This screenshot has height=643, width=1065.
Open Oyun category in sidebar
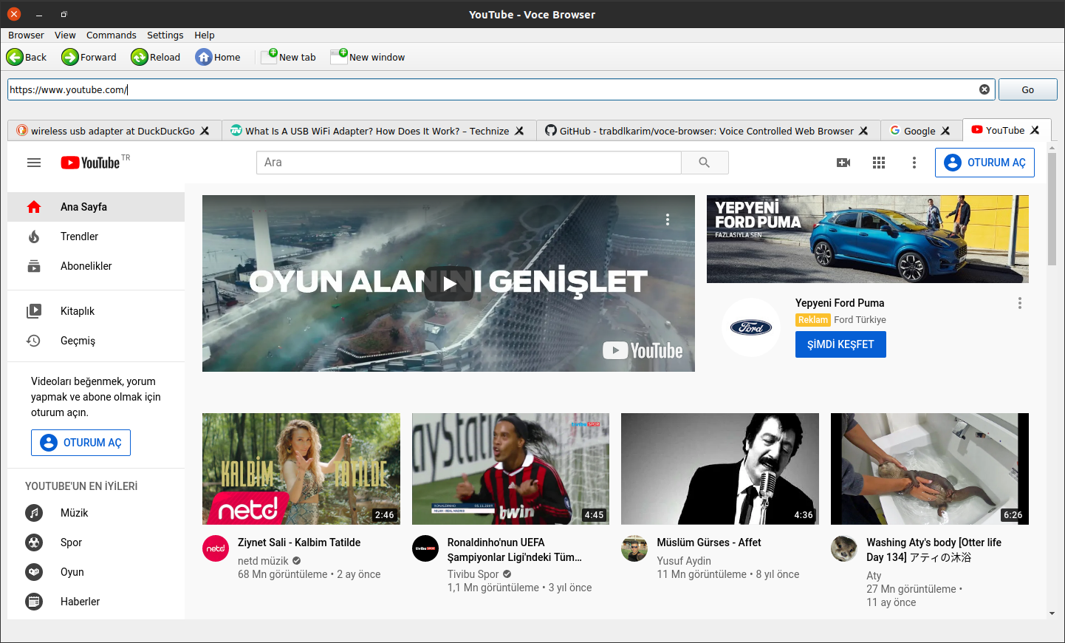96,572
